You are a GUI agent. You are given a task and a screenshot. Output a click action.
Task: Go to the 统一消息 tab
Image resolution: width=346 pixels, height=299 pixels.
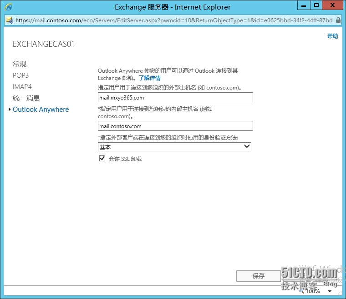click(x=26, y=98)
